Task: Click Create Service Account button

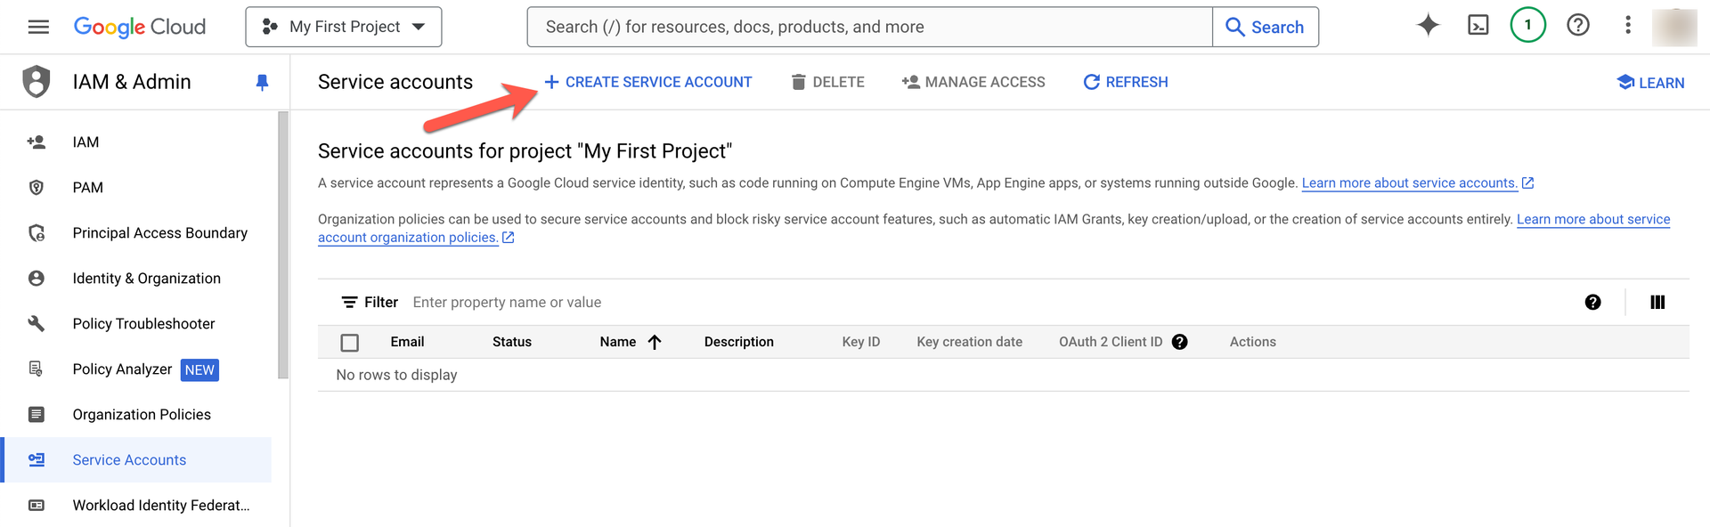Action: [x=648, y=82]
